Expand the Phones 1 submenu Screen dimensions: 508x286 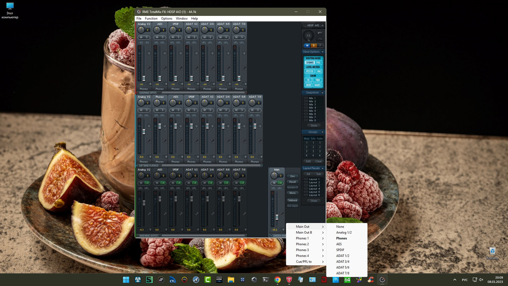[x=306, y=238]
